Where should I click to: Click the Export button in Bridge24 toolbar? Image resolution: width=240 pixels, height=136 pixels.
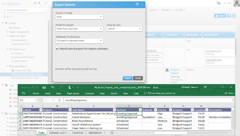[220, 16]
